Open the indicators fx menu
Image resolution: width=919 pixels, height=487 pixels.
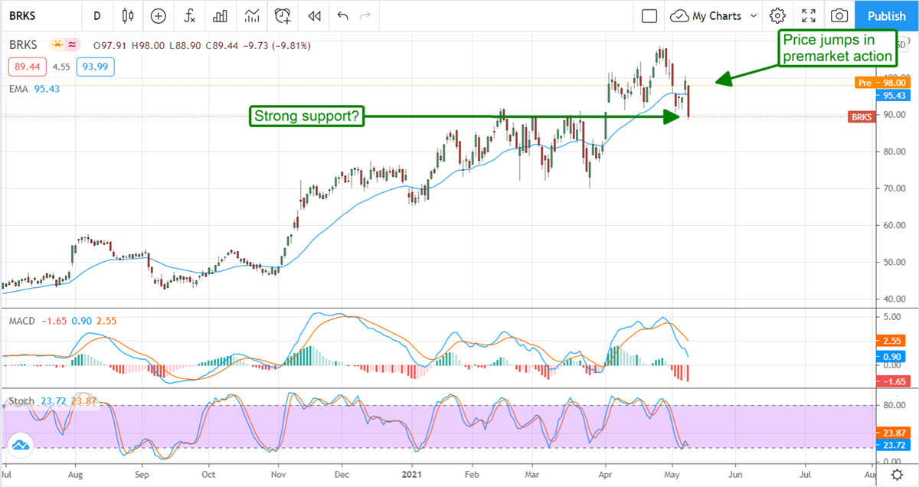(x=189, y=15)
